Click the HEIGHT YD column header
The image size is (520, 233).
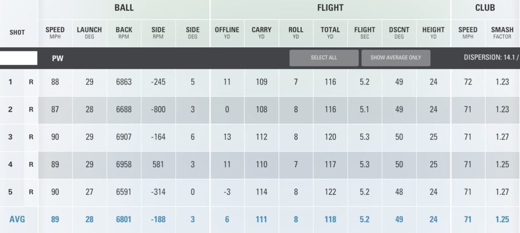point(433,32)
